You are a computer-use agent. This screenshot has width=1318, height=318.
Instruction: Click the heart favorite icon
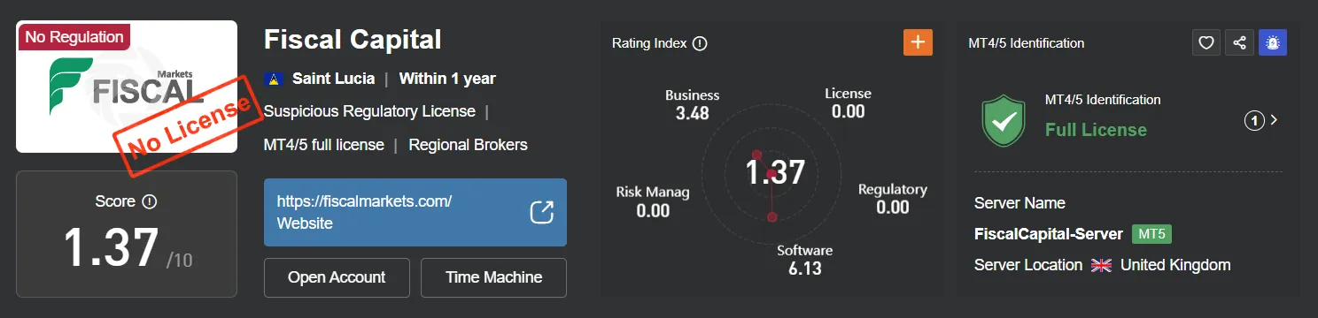(1206, 42)
